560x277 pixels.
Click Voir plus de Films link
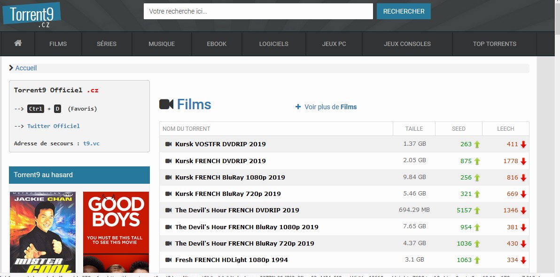point(330,106)
